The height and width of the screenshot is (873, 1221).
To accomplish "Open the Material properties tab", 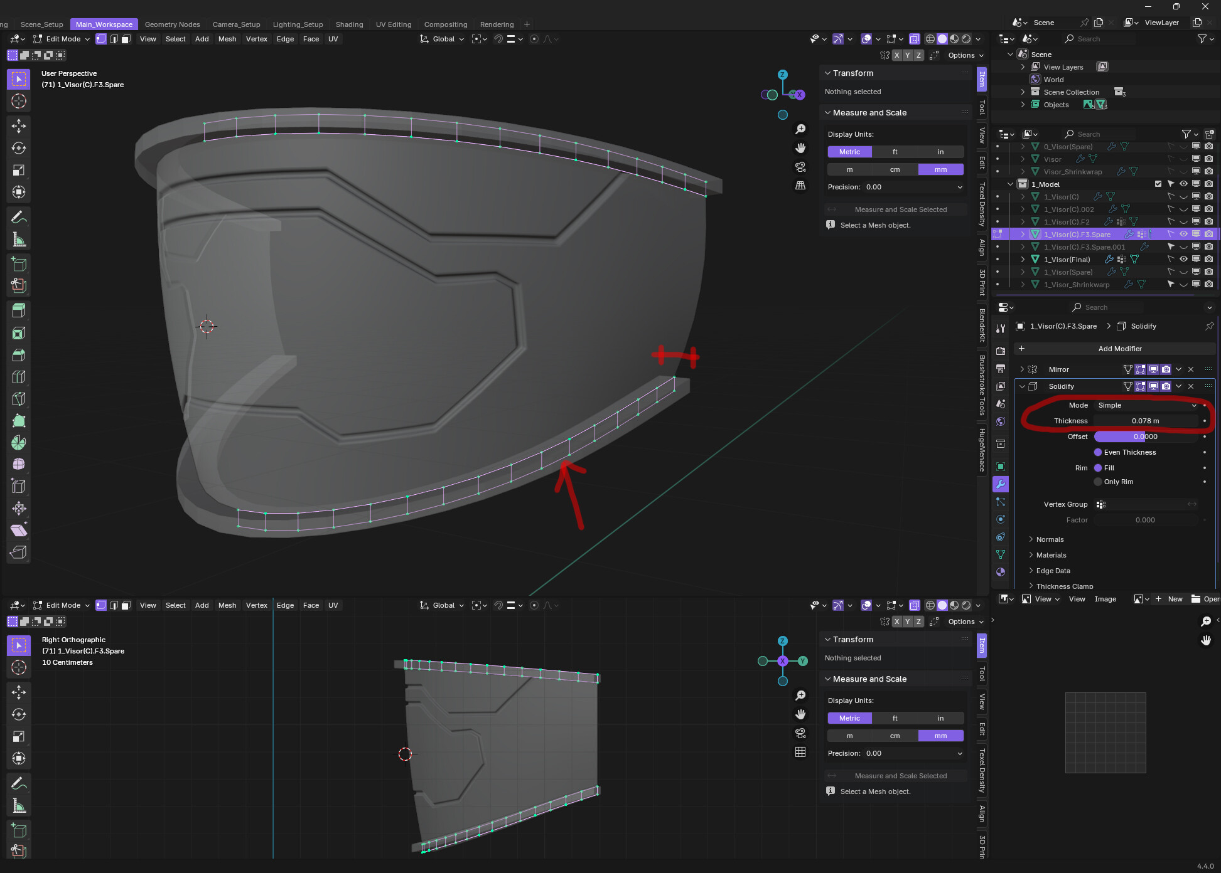I will tap(1001, 572).
